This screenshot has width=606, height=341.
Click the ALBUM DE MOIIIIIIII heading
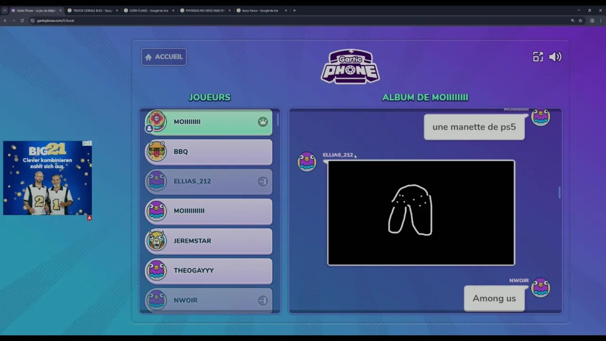(425, 98)
